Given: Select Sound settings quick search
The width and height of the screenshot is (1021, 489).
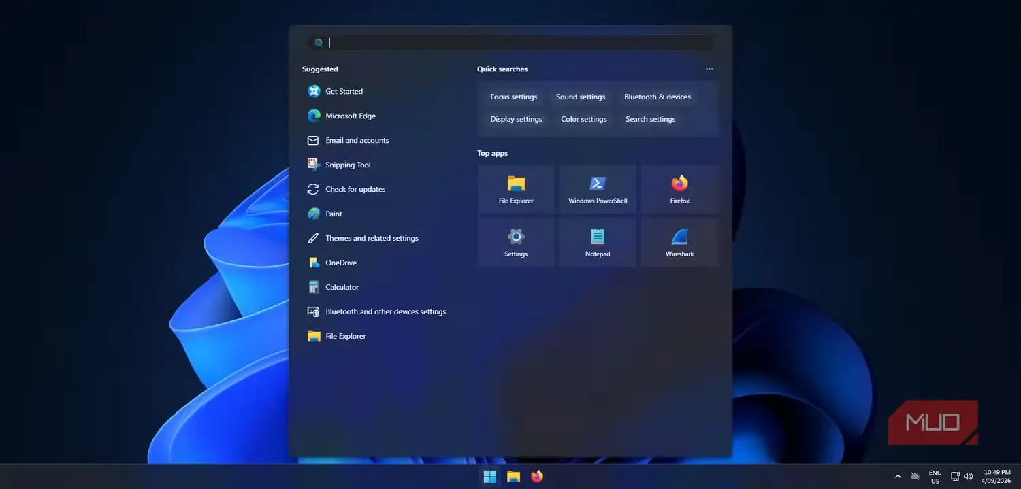Looking at the screenshot, I should pos(581,97).
